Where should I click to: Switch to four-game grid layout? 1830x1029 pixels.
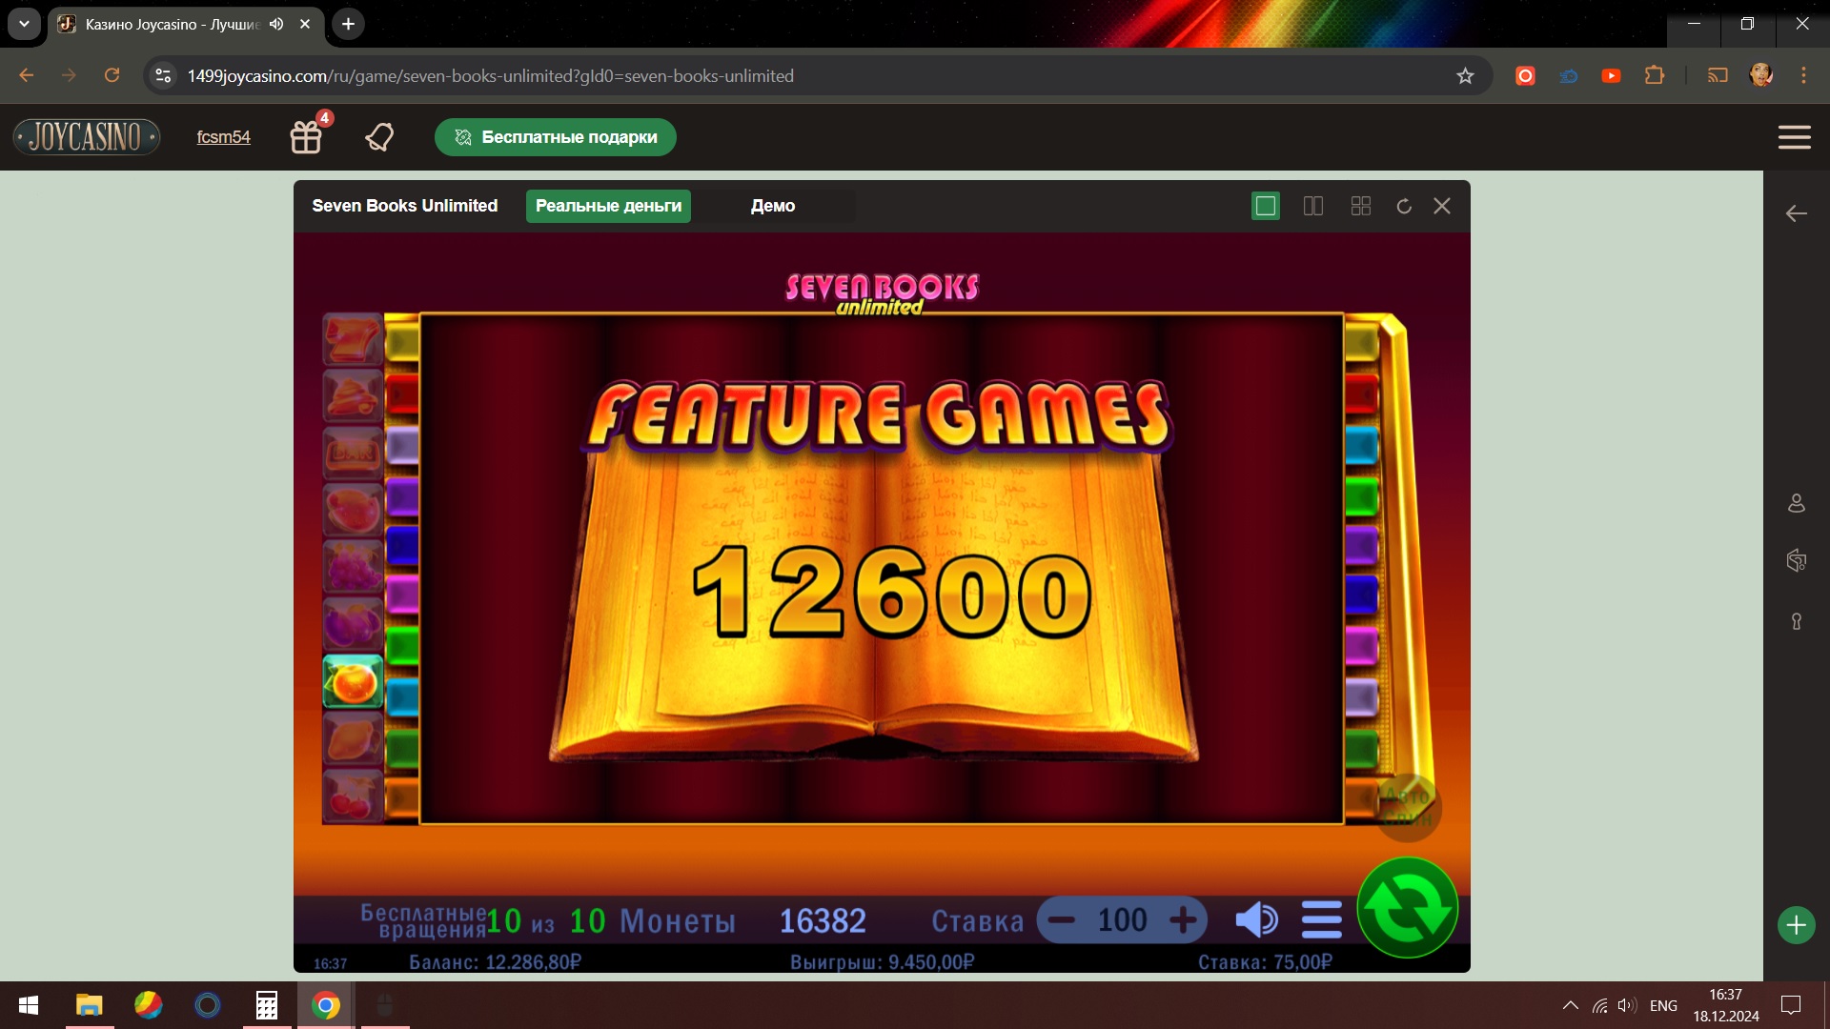coord(1360,206)
